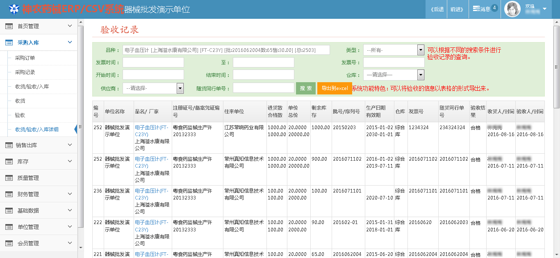Viewport: 560px width, 258px height.
Task: Click the green 搜索 button
Action: pos(305,88)
